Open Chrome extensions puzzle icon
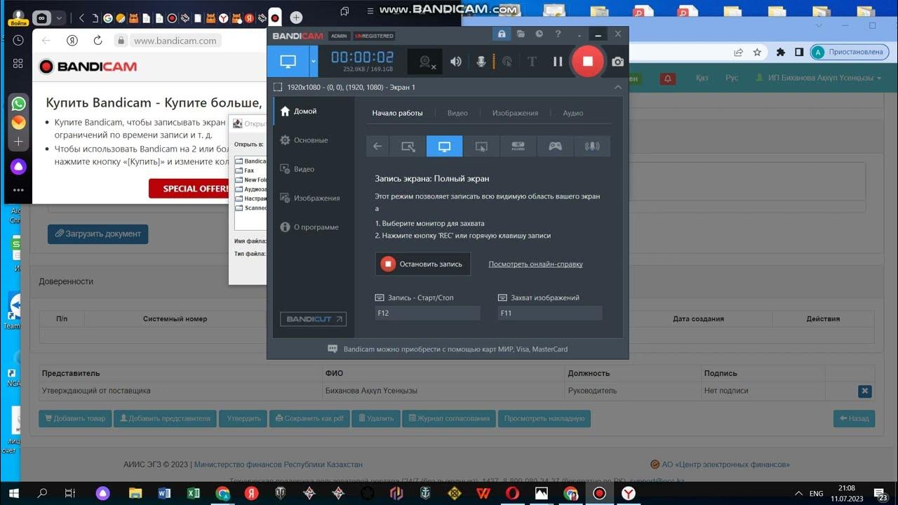Viewport: 898px width, 505px height. 780,52
